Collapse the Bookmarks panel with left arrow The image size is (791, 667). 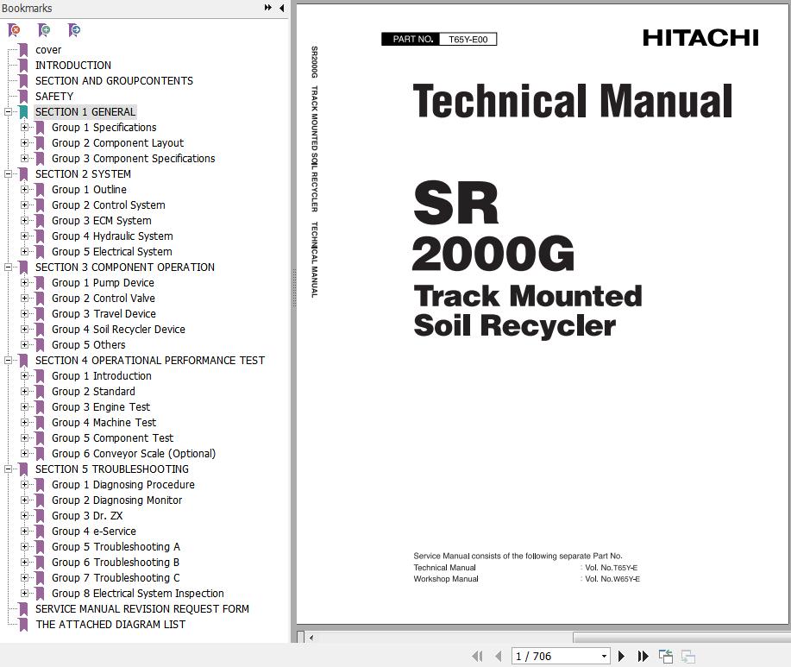pyautogui.click(x=281, y=8)
